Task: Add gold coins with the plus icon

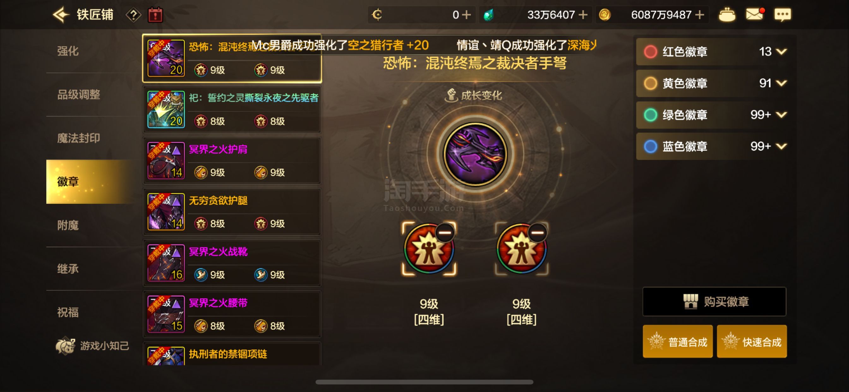Action: click(x=699, y=15)
